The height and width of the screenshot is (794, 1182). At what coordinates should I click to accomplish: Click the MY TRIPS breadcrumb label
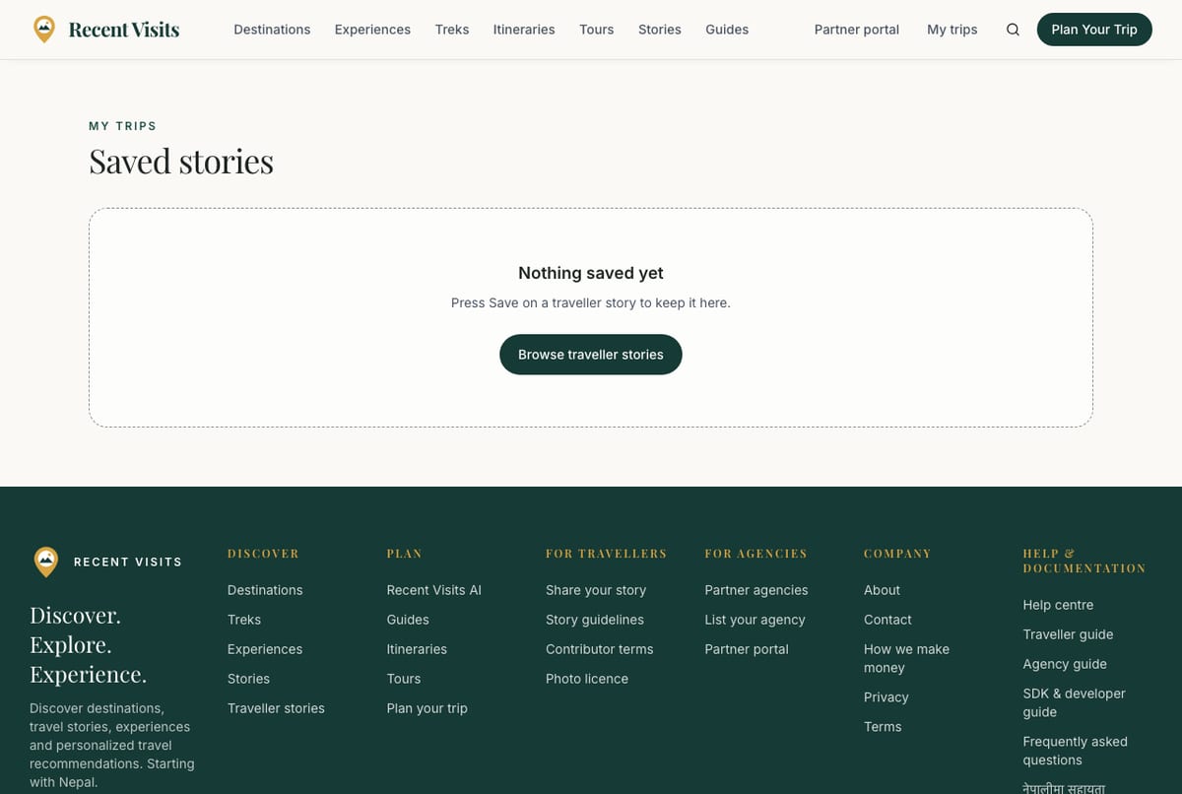point(123,126)
